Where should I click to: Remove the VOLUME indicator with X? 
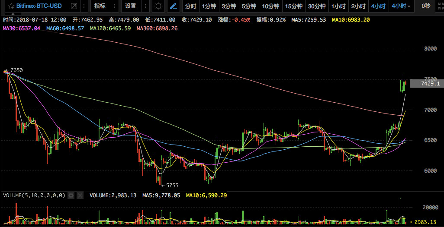point(80,195)
